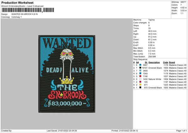Click the 'Brand' column header
Viewport: 188px width, 133px height.
(x=172, y=62)
